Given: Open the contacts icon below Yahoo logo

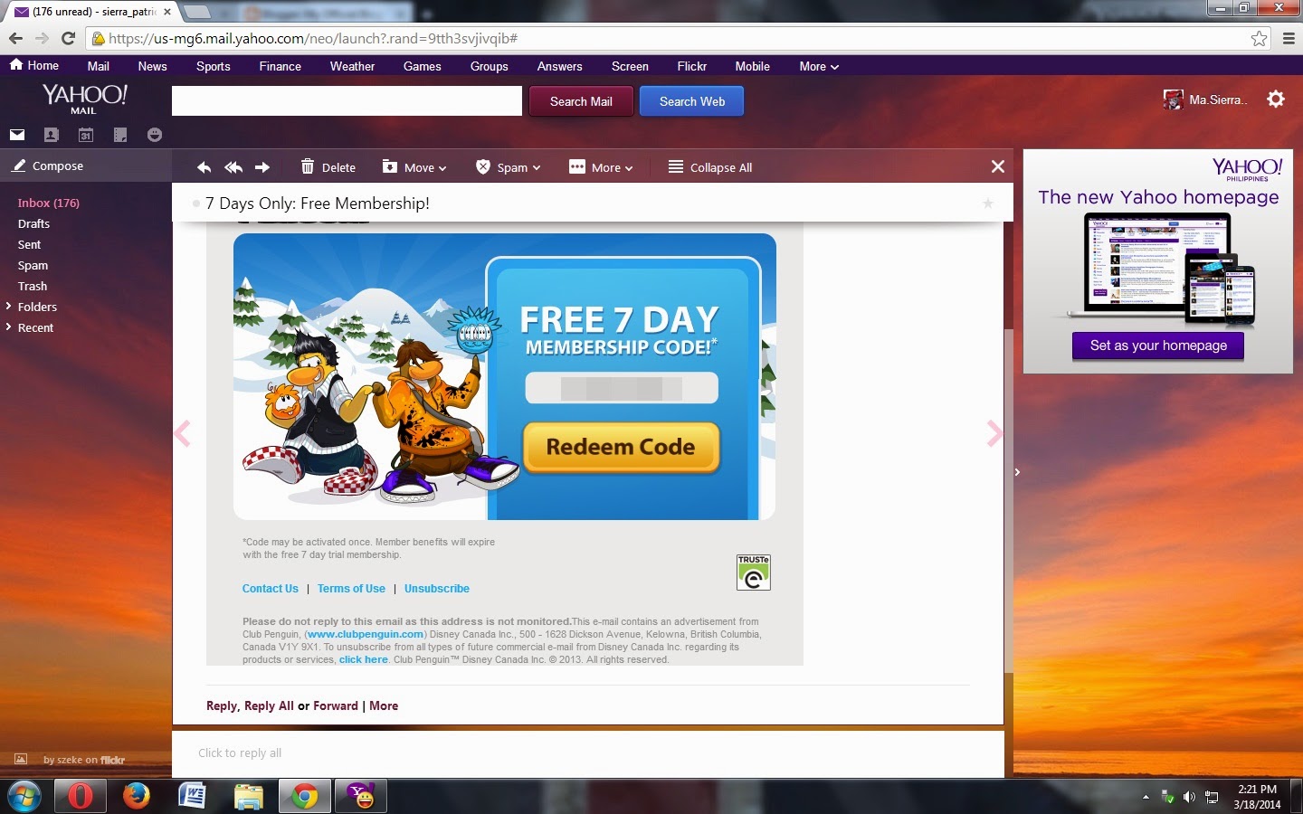Looking at the screenshot, I should [x=52, y=135].
